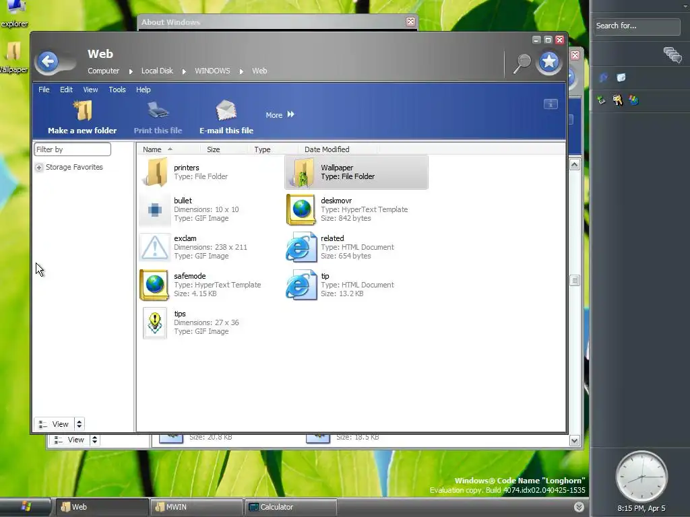Expand the arrow after Local Disk breadcrumb
Screen dimensions: 690x517
[x=184, y=71]
